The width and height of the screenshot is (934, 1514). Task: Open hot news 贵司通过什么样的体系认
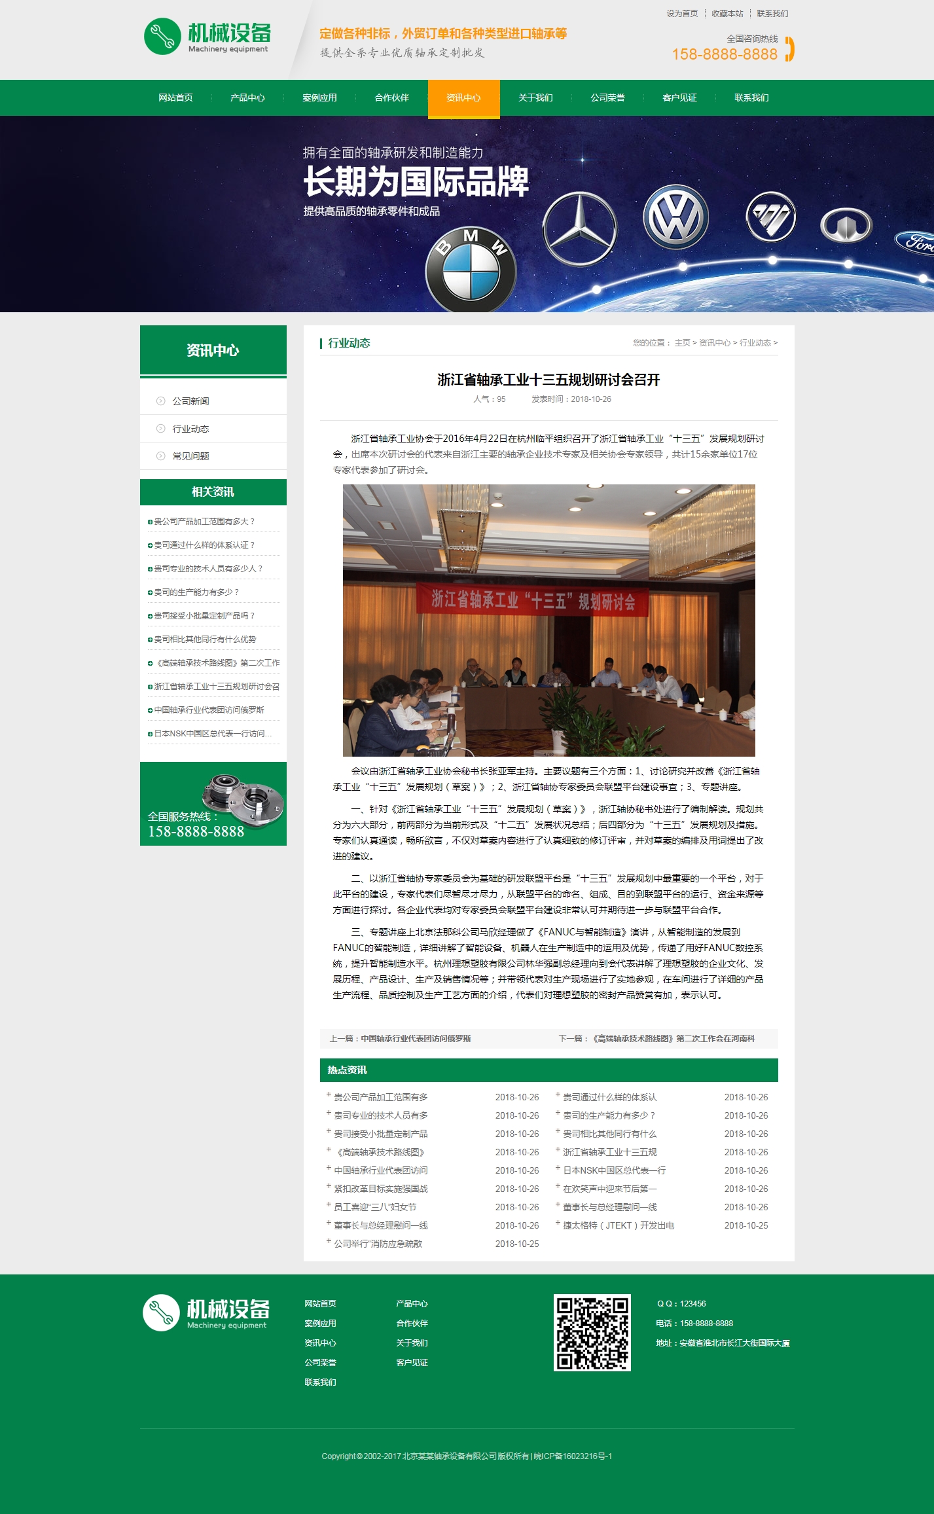[609, 1098]
